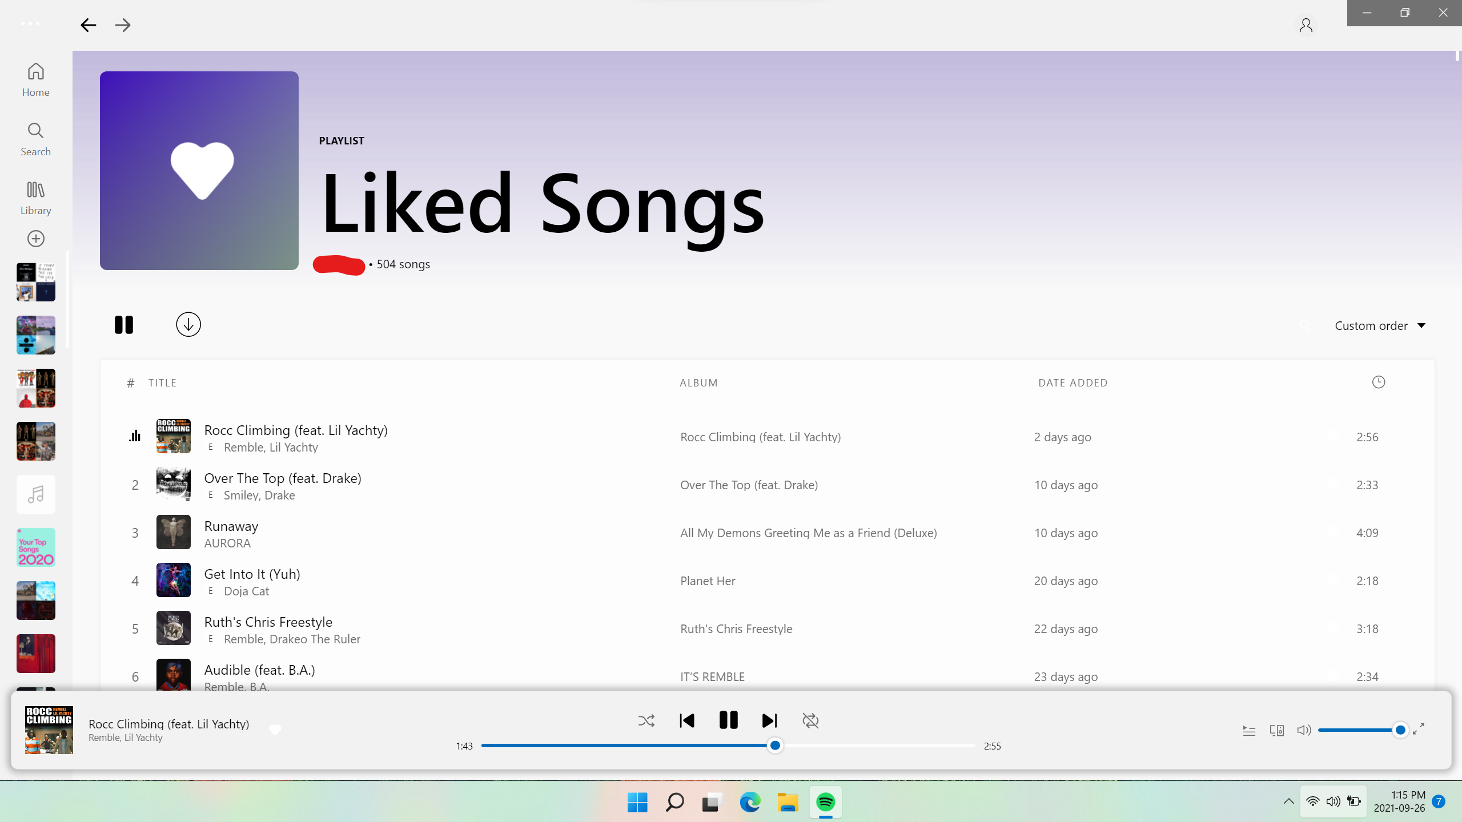
Task: Sort by duration using the clock icon
Action: click(1379, 382)
